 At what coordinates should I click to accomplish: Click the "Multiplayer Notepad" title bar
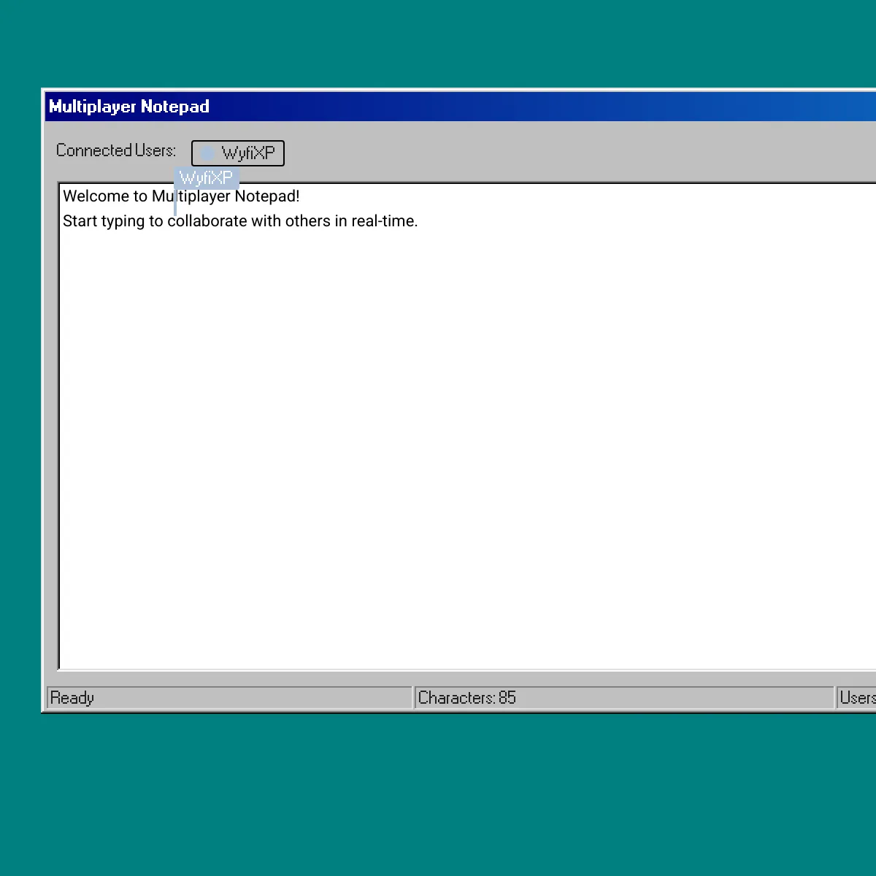click(461, 107)
